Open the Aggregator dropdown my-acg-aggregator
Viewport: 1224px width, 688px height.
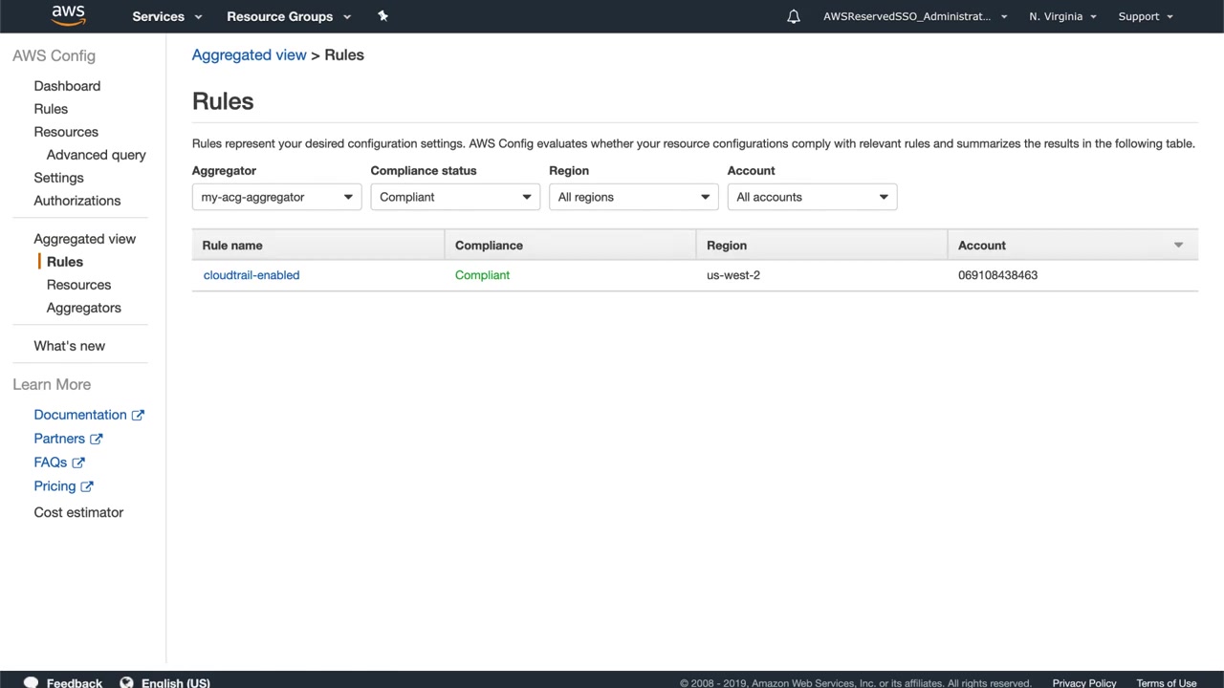coord(276,197)
